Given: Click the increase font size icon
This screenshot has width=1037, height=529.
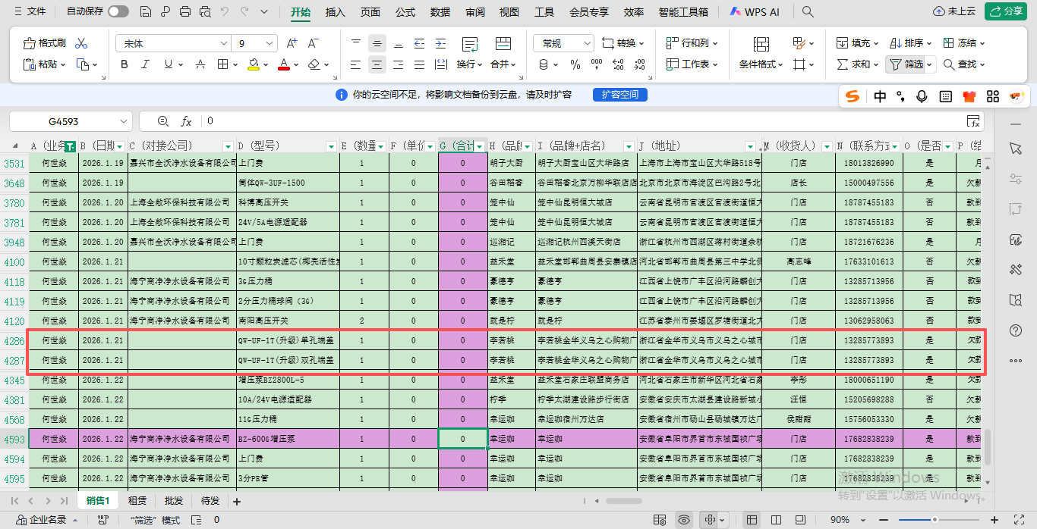Looking at the screenshot, I should click(293, 43).
